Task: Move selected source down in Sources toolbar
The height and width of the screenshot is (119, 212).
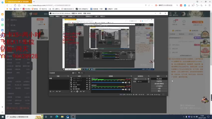Action: pyautogui.click(x=84, y=91)
